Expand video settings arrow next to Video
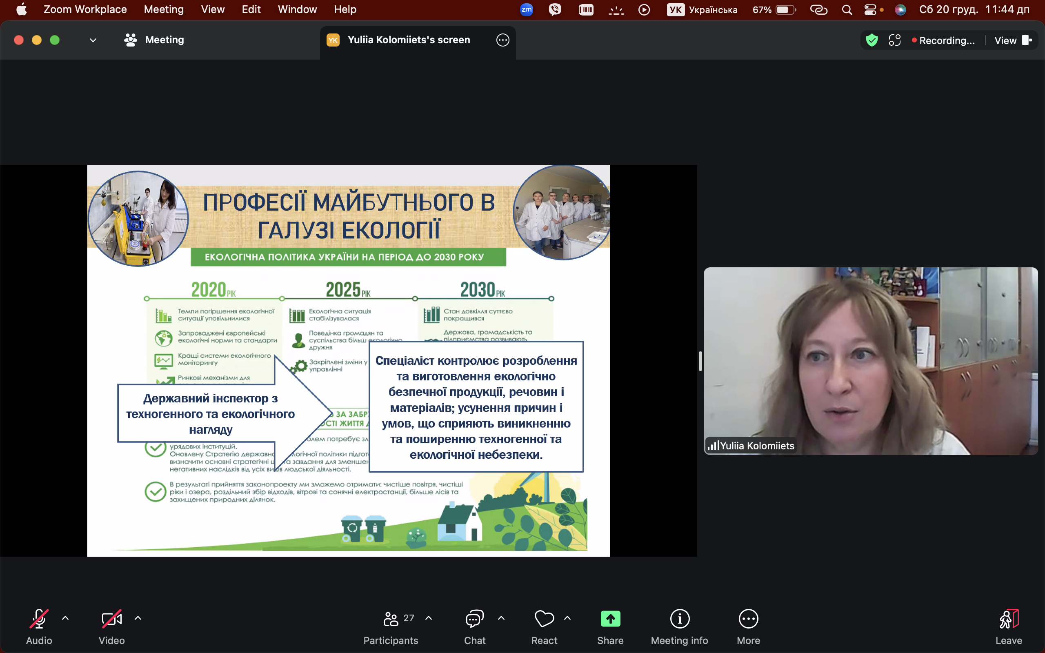The image size is (1045, 653). point(138,618)
